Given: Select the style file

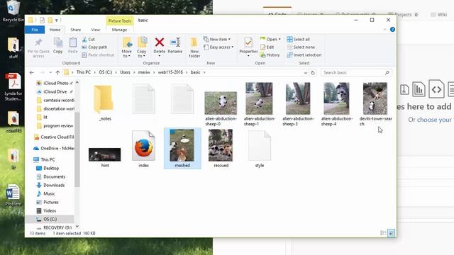Looking at the screenshot, I should tap(260, 149).
